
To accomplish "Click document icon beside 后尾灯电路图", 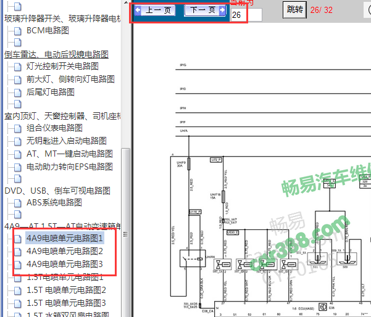I will 17,93.
